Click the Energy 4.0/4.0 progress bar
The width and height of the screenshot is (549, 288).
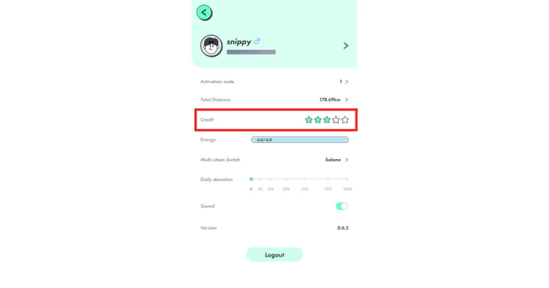tap(300, 140)
